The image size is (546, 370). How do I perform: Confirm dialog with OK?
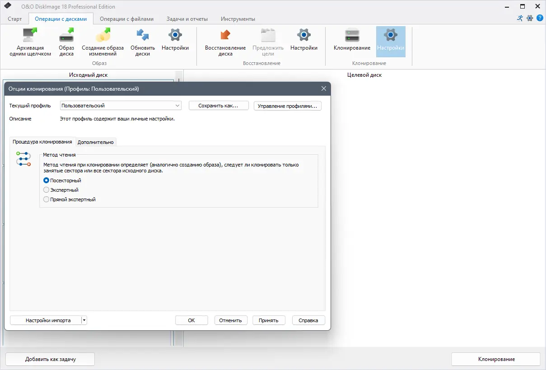pyautogui.click(x=191, y=320)
